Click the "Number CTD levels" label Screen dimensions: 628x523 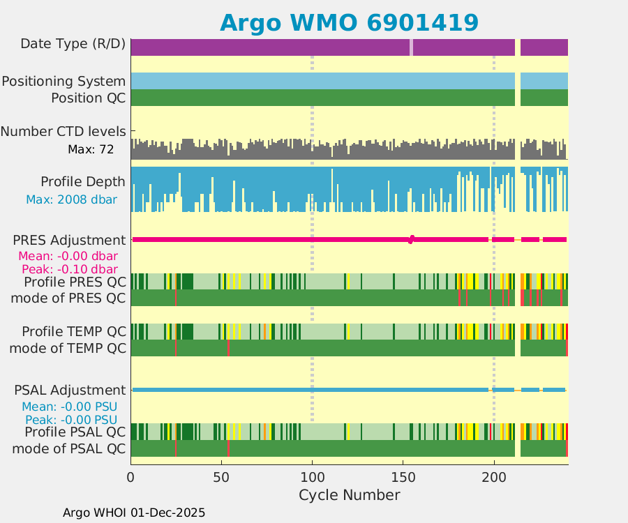pos(63,131)
